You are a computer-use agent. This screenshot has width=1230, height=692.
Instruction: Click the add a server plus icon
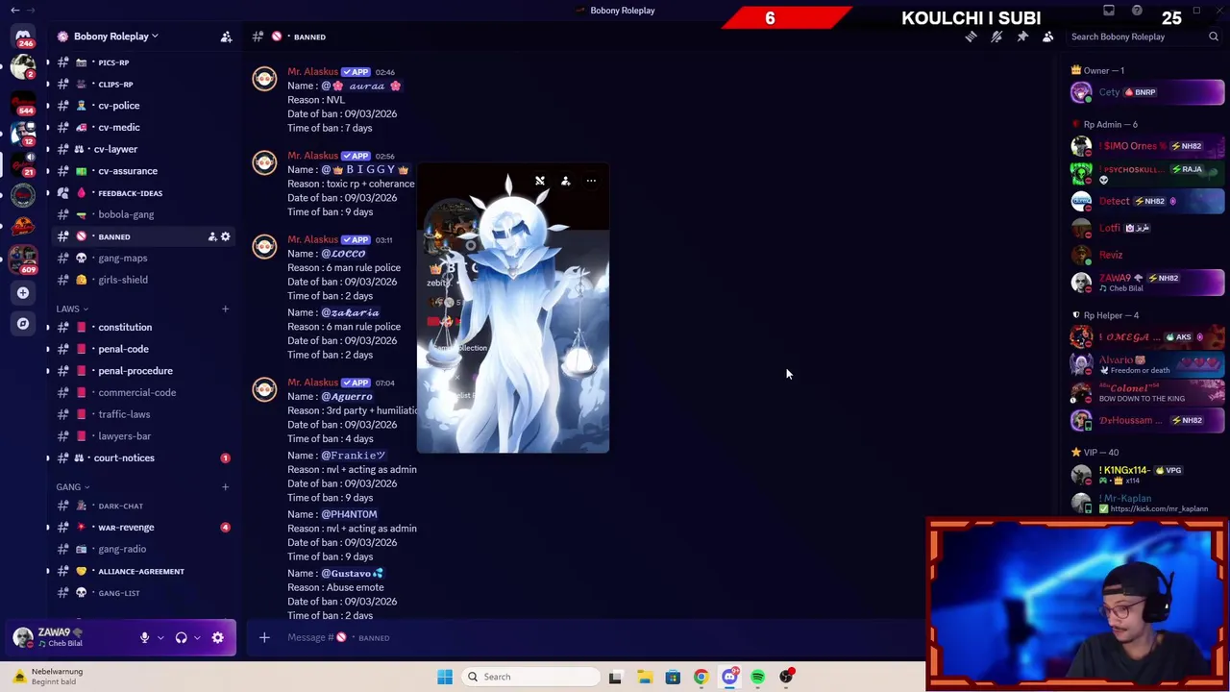(23, 292)
